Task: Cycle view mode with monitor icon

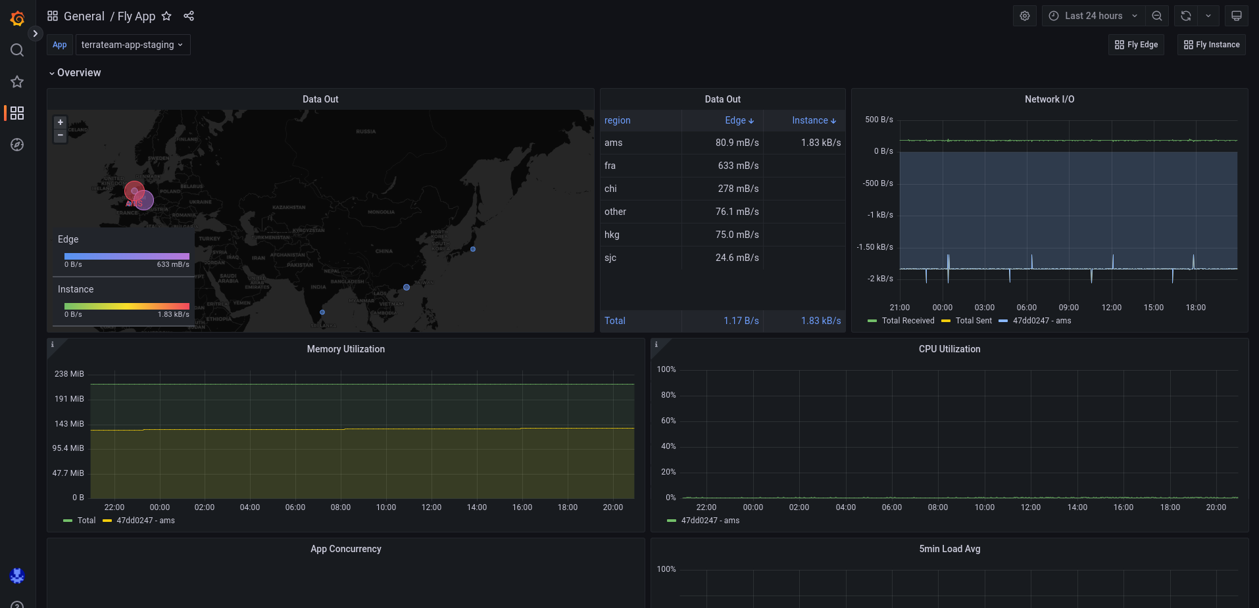Action: pos(1237,16)
